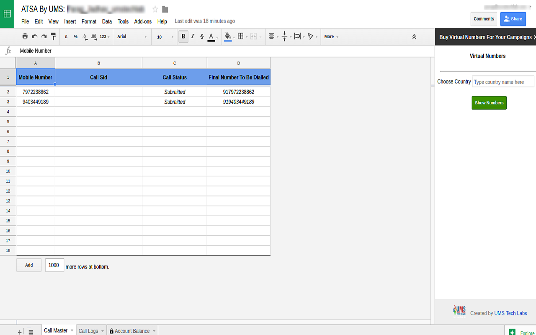Open the borders menu
536x335 pixels.
242,36
